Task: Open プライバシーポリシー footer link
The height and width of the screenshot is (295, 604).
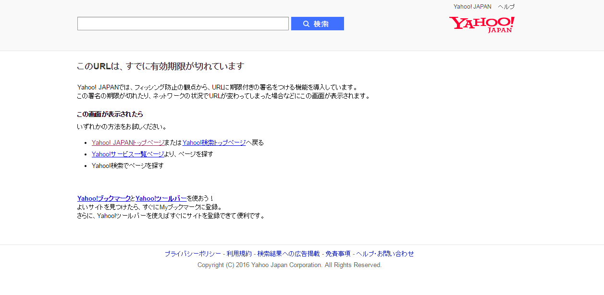Action: (x=193, y=254)
